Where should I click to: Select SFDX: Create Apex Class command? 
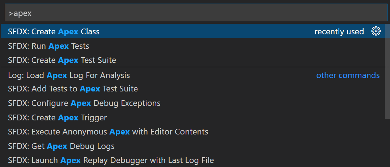click(x=193, y=31)
